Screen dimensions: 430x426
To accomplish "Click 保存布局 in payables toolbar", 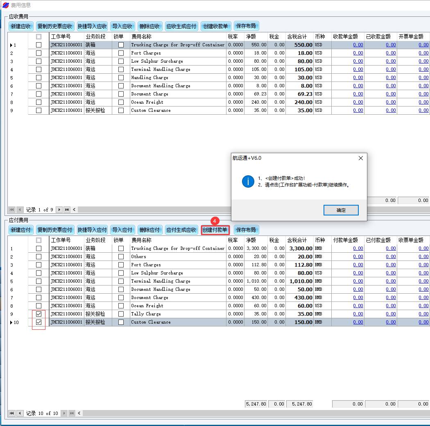I will (x=246, y=230).
